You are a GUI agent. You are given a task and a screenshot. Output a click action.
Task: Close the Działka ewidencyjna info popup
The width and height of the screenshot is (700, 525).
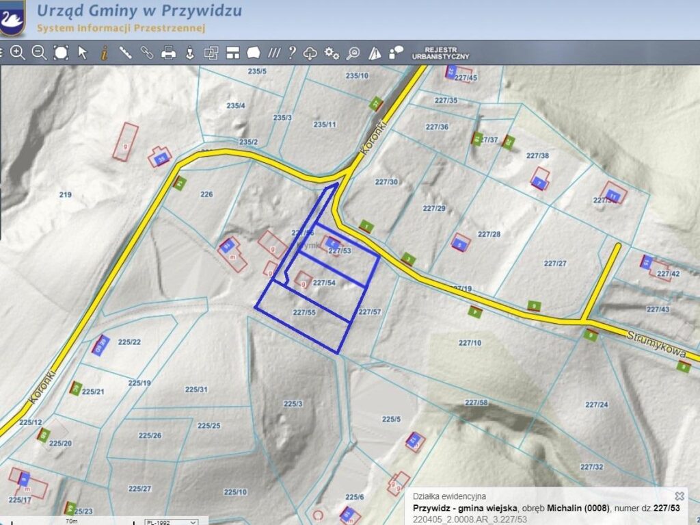[x=679, y=496]
